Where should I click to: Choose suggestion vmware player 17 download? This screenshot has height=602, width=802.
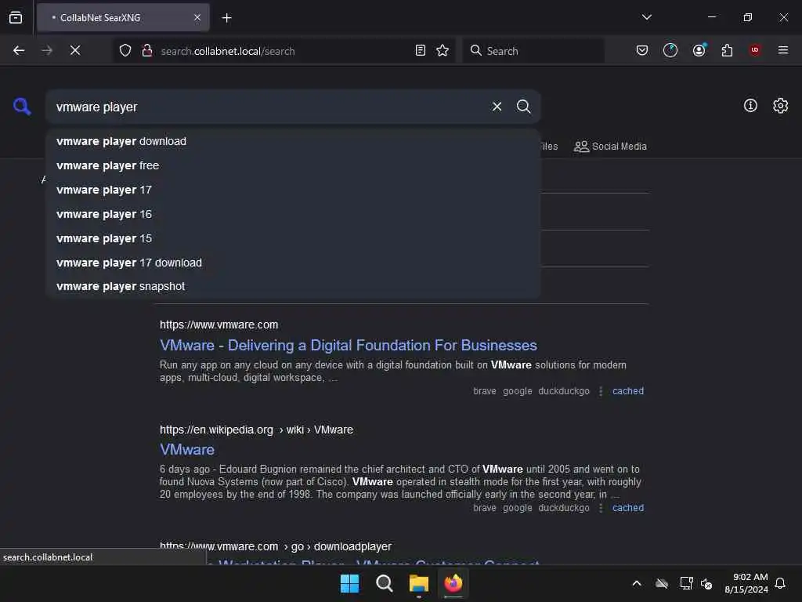click(293, 263)
